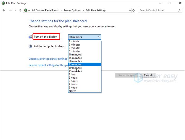Image resolution: width=185 pixels, height=140 pixels.
Task: Click the double chevron before All Control Panel Items
Action: coord(29,10)
